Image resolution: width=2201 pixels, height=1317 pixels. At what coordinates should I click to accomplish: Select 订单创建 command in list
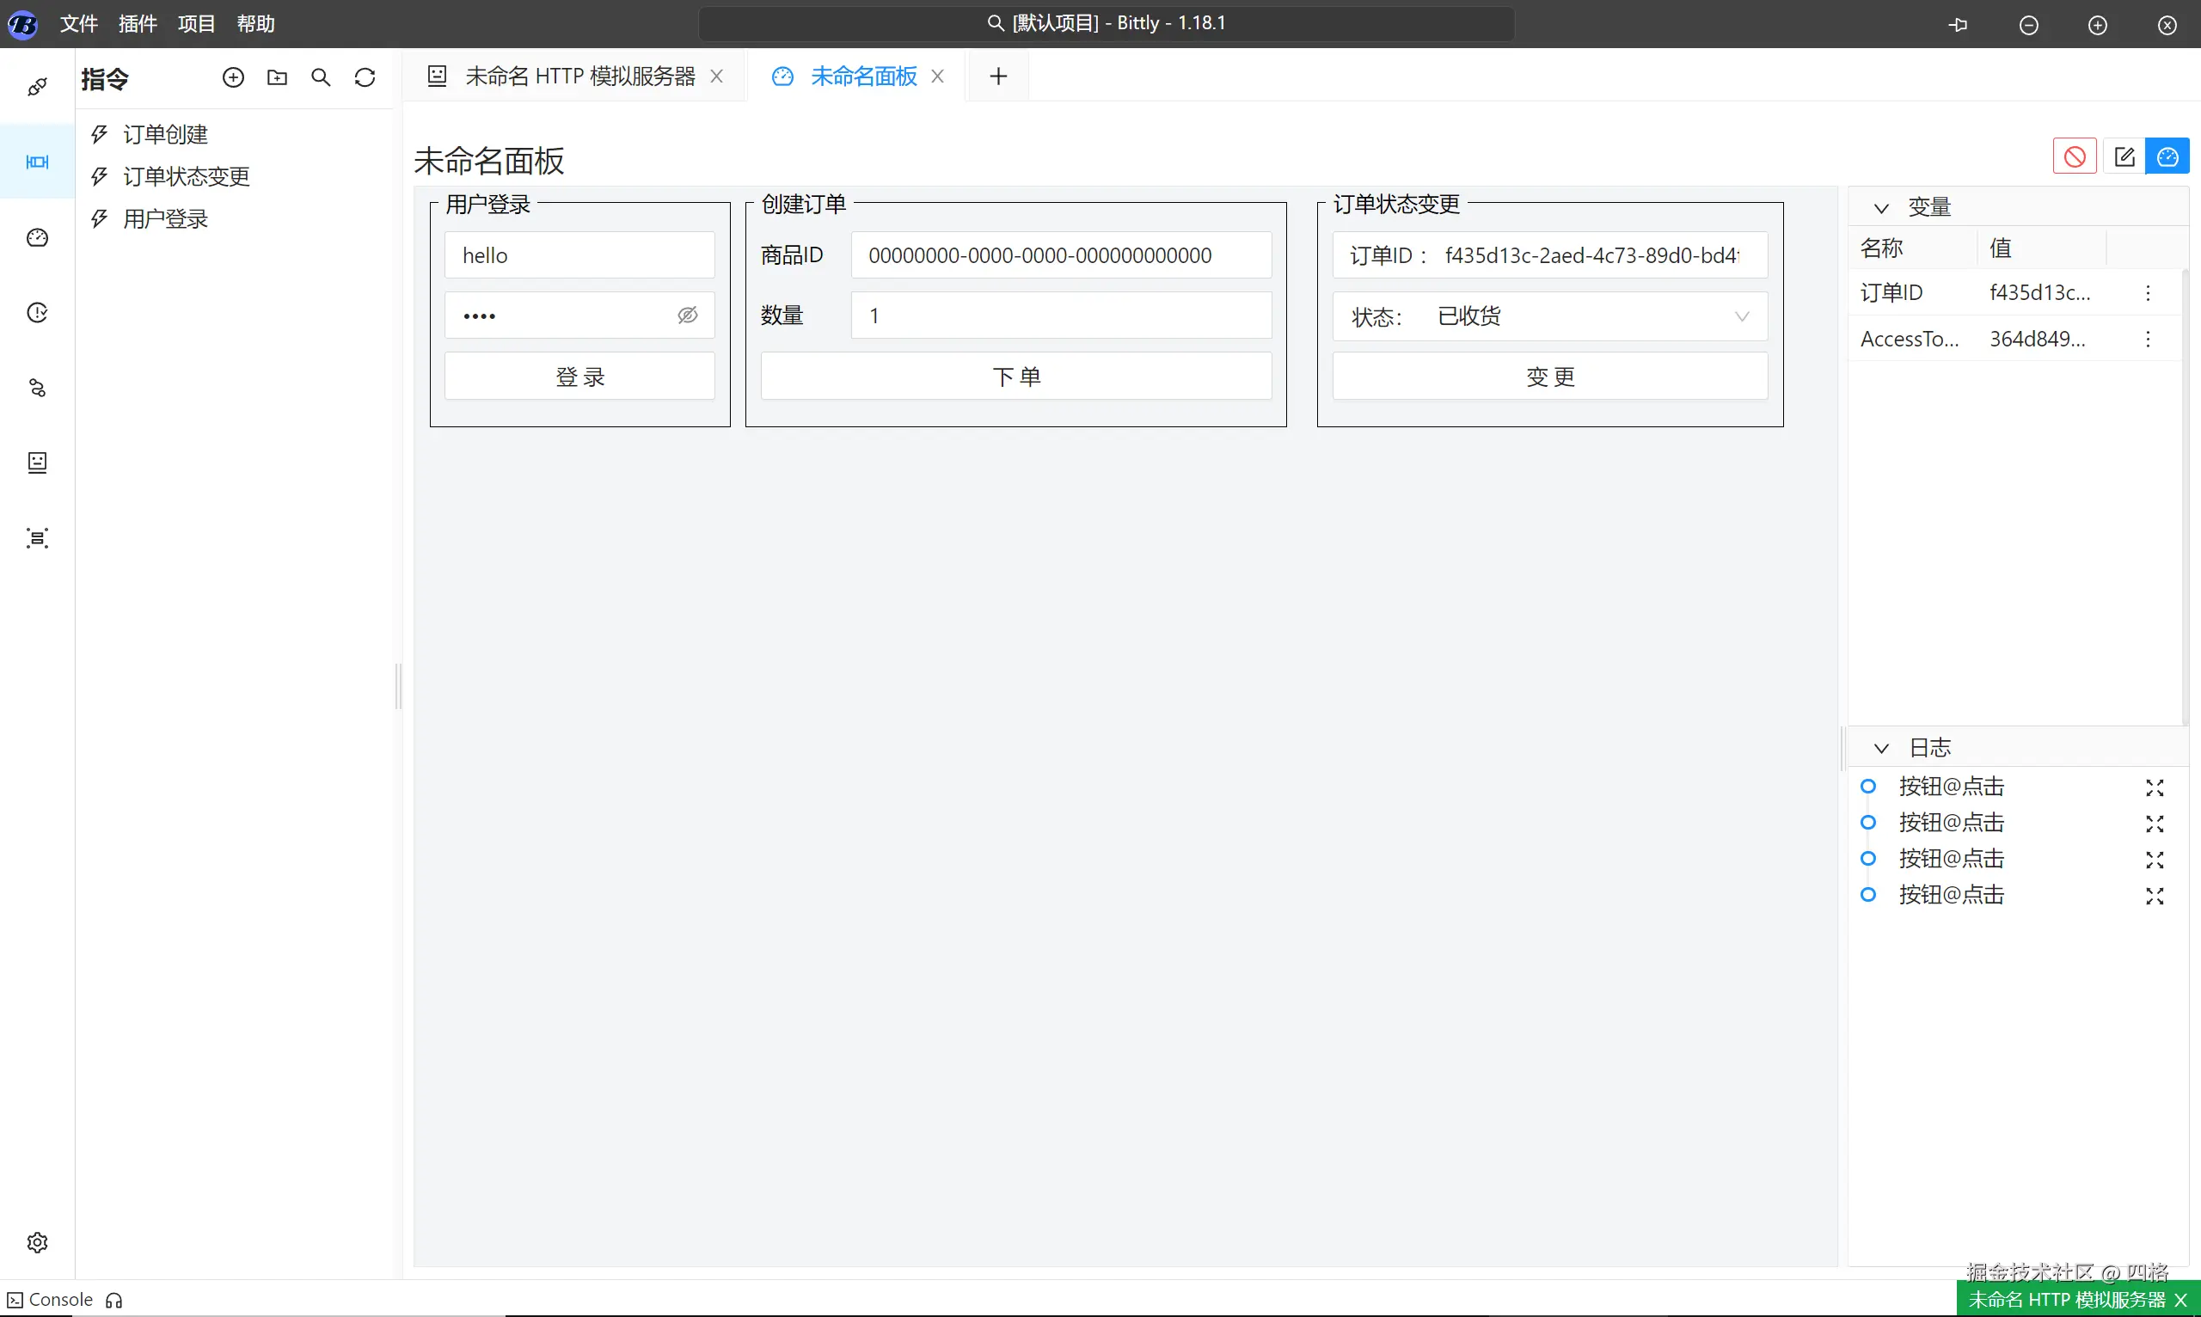[165, 135]
